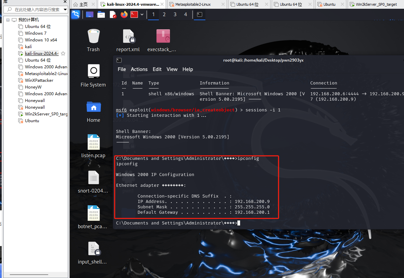
Task: Open the Kali dragon applications menu
Action: tap(76, 14)
